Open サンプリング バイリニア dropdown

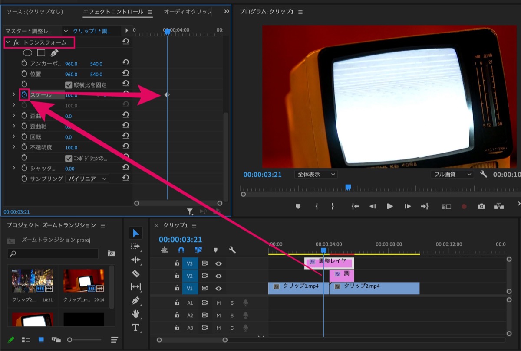tap(87, 179)
